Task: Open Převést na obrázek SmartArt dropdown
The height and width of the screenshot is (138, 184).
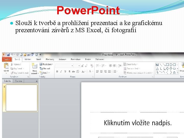Action: 138,73
